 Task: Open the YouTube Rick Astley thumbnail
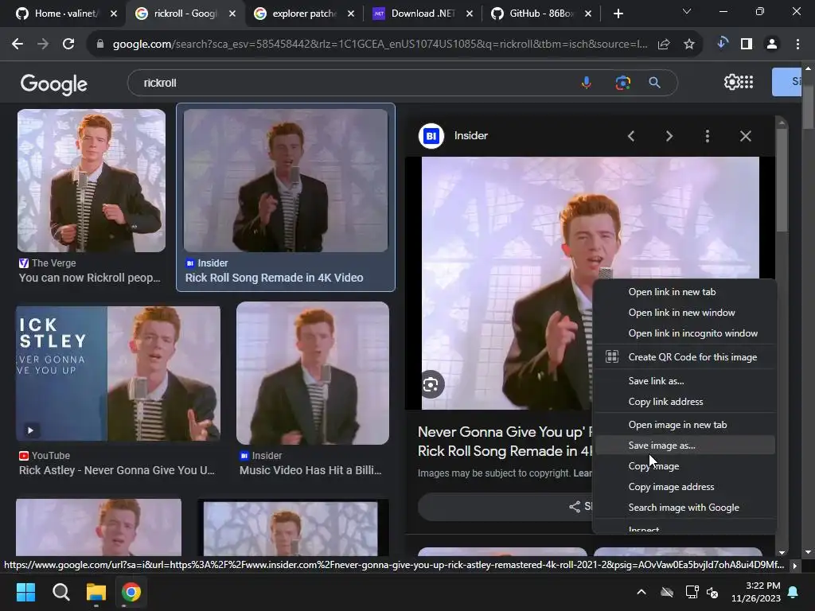point(118,373)
